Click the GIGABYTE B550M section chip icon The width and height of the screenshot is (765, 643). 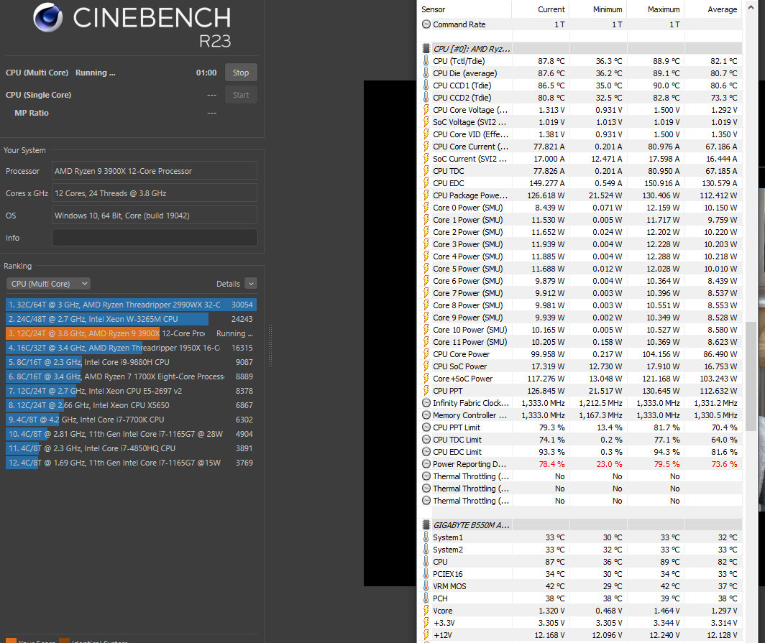pyautogui.click(x=426, y=525)
